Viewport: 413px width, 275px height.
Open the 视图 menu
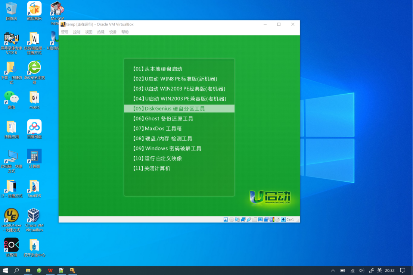[89, 32]
